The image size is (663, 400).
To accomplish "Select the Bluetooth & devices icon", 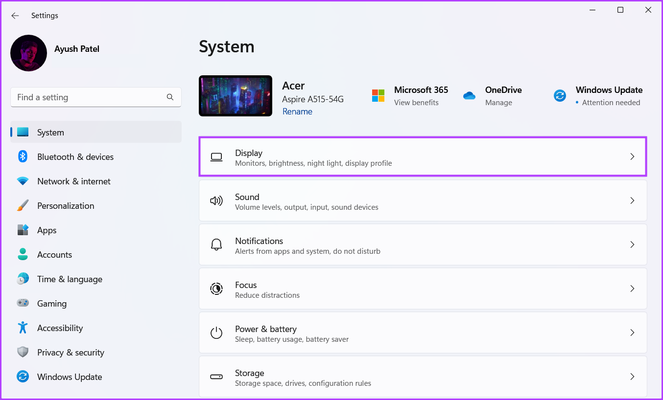I will [23, 156].
